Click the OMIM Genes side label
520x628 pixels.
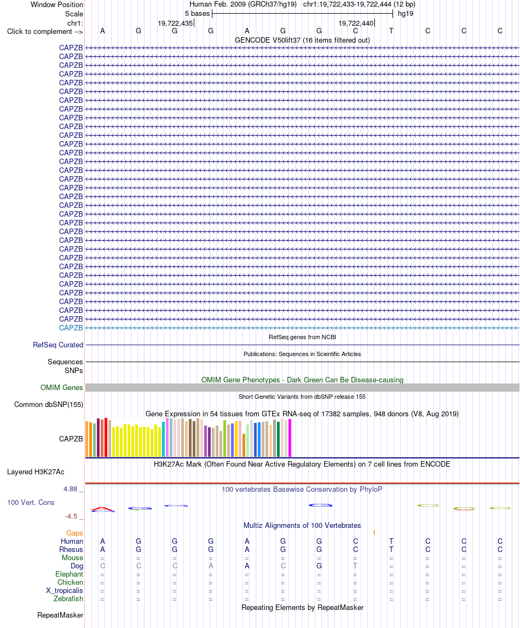(62, 387)
